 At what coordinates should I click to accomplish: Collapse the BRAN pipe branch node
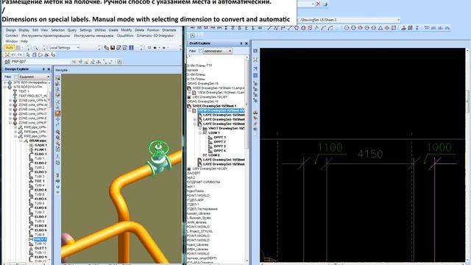[21, 141]
